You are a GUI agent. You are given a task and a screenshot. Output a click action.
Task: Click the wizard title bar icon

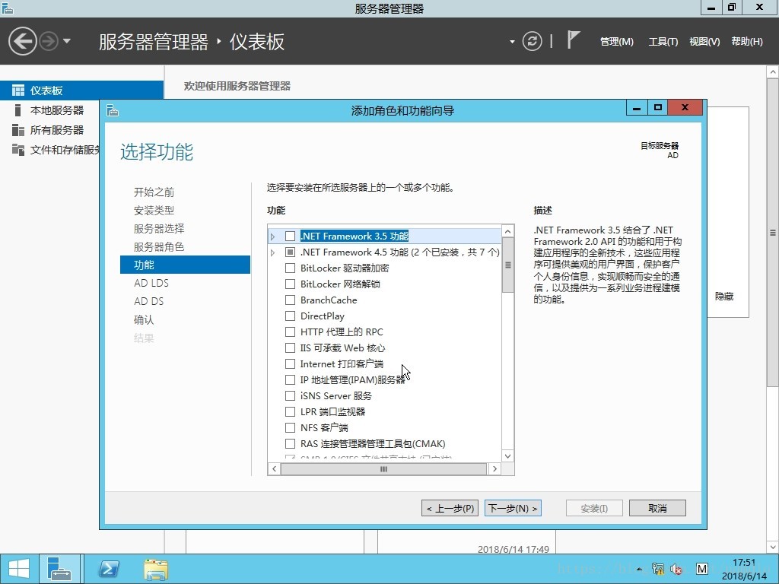113,110
